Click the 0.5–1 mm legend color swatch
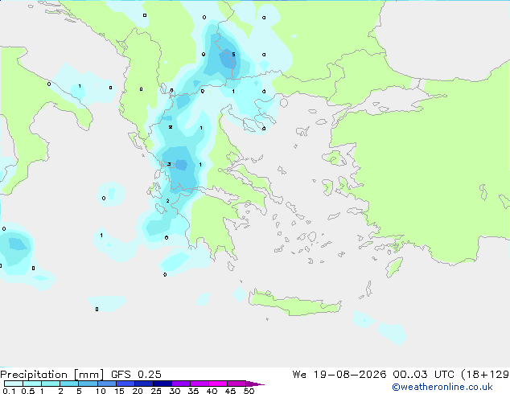Screen dimensions: 510x394 [x=32, y=384]
